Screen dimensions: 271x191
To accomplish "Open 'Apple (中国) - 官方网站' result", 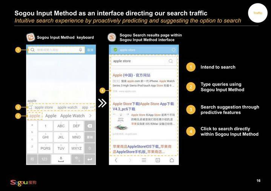I will tap(131, 75).
